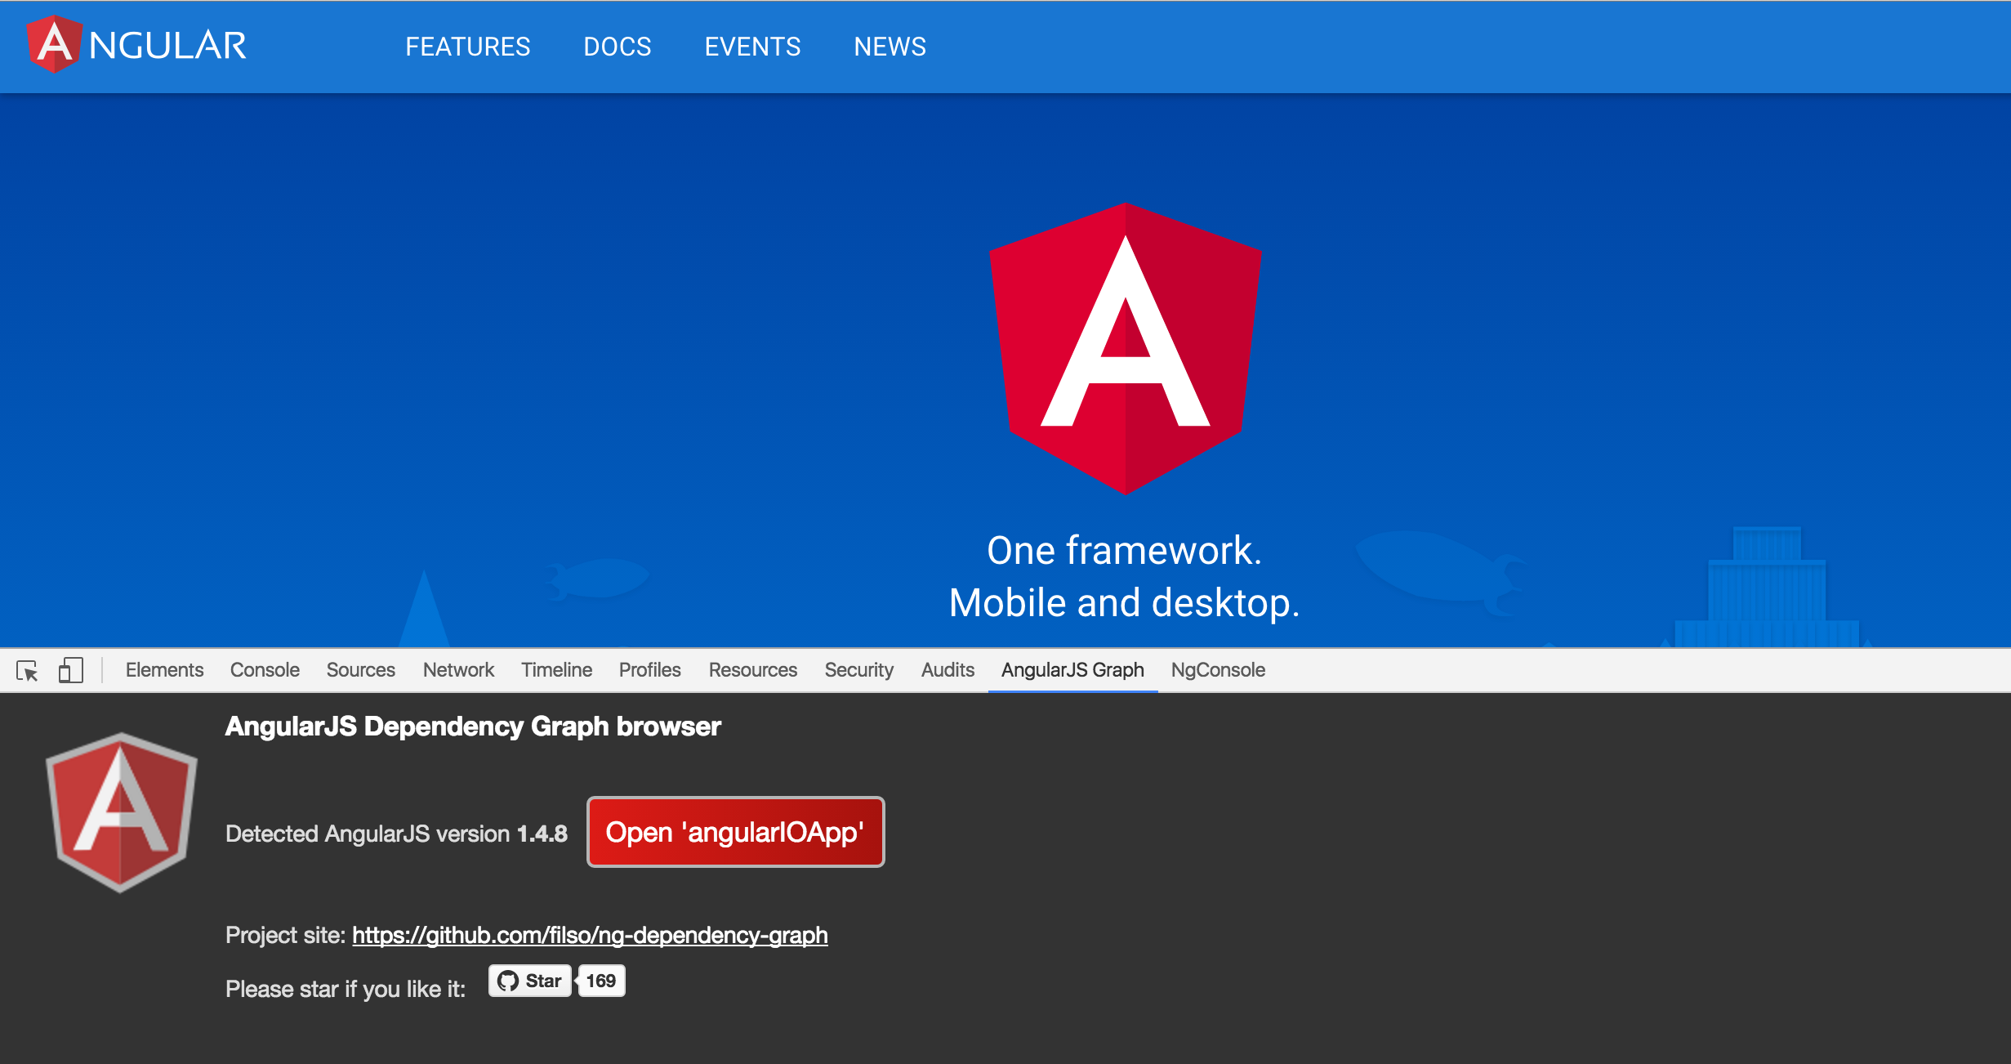This screenshot has height=1064, width=2011.
Task: Select the inspect element cursor icon
Action: coord(27,671)
